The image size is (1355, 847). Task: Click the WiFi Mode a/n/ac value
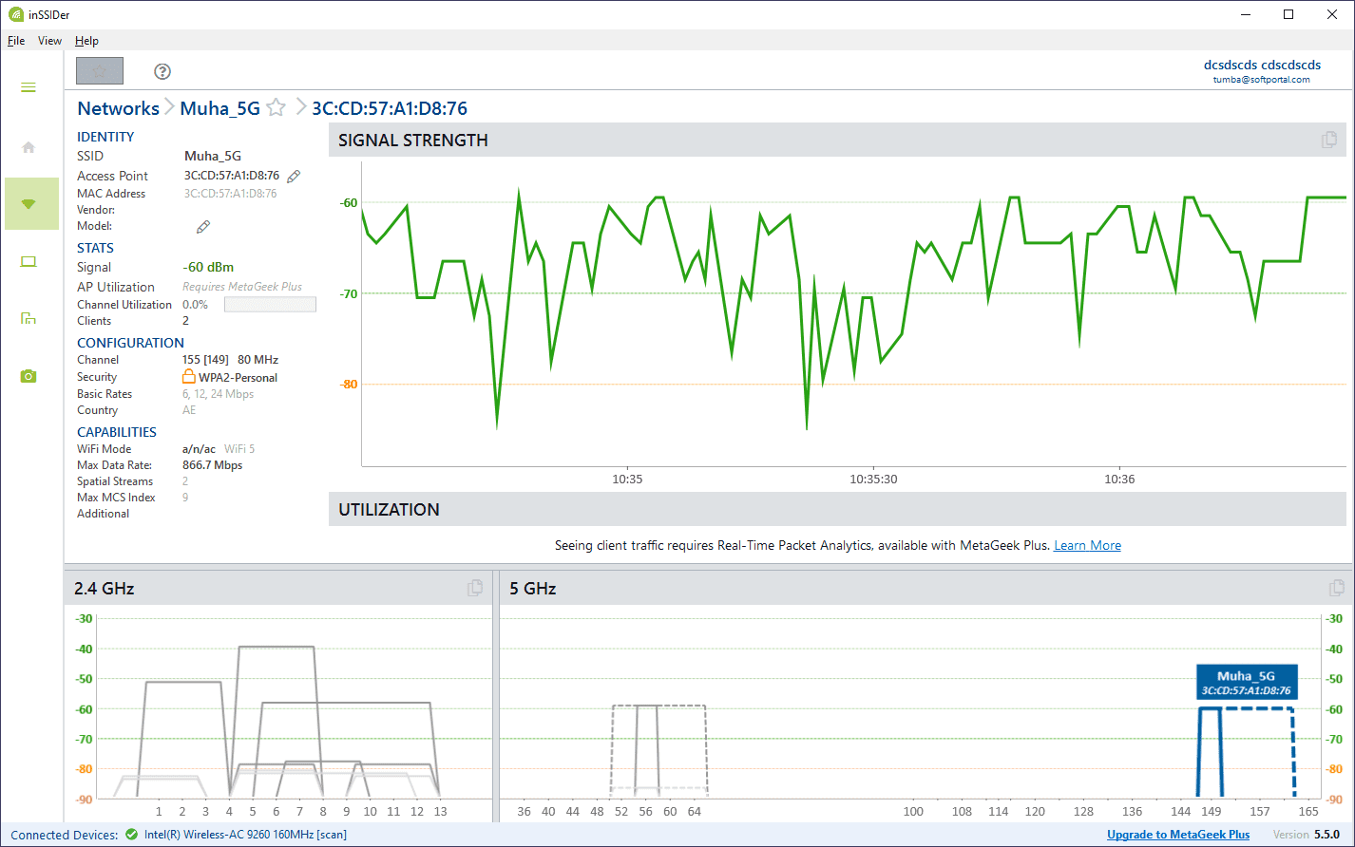pyautogui.click(x=199, y=449)
